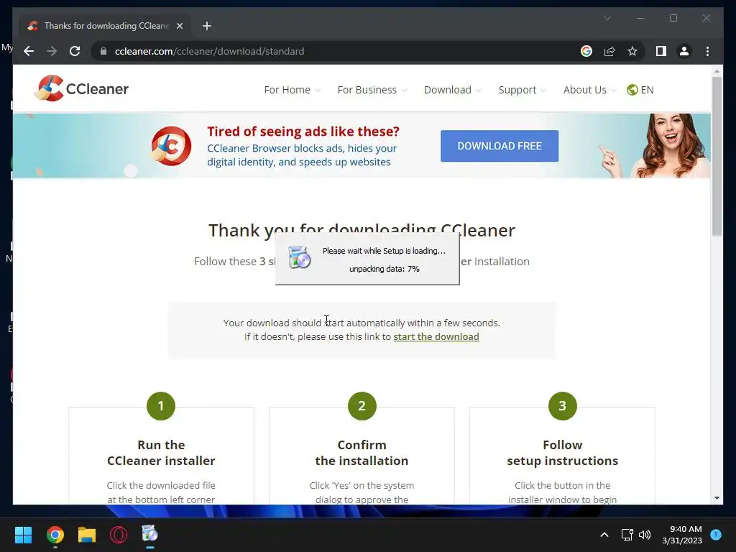Click the setup loading dialog icon

pos(300,257)
